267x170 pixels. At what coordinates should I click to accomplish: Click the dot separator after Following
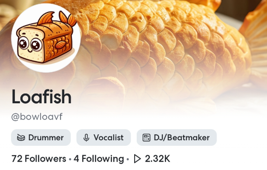tap(128, 159)
